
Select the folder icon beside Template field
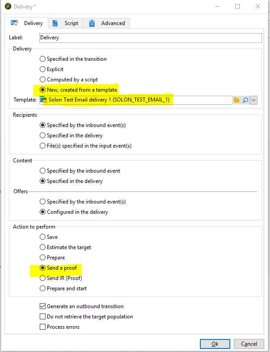pyautogui.click(x=237, y=100)
